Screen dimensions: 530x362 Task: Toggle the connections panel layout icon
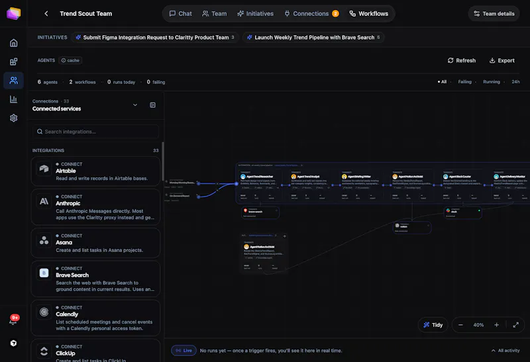(x=153, y=105)
